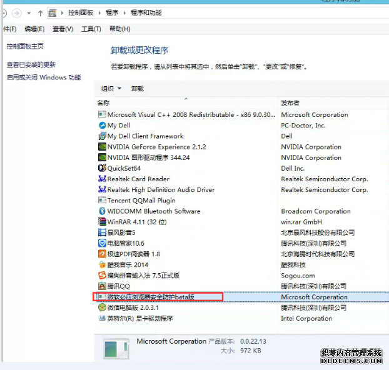Click the 972 KB size value
This screenshot has height=370, width=389.
(x=251, y=351)
